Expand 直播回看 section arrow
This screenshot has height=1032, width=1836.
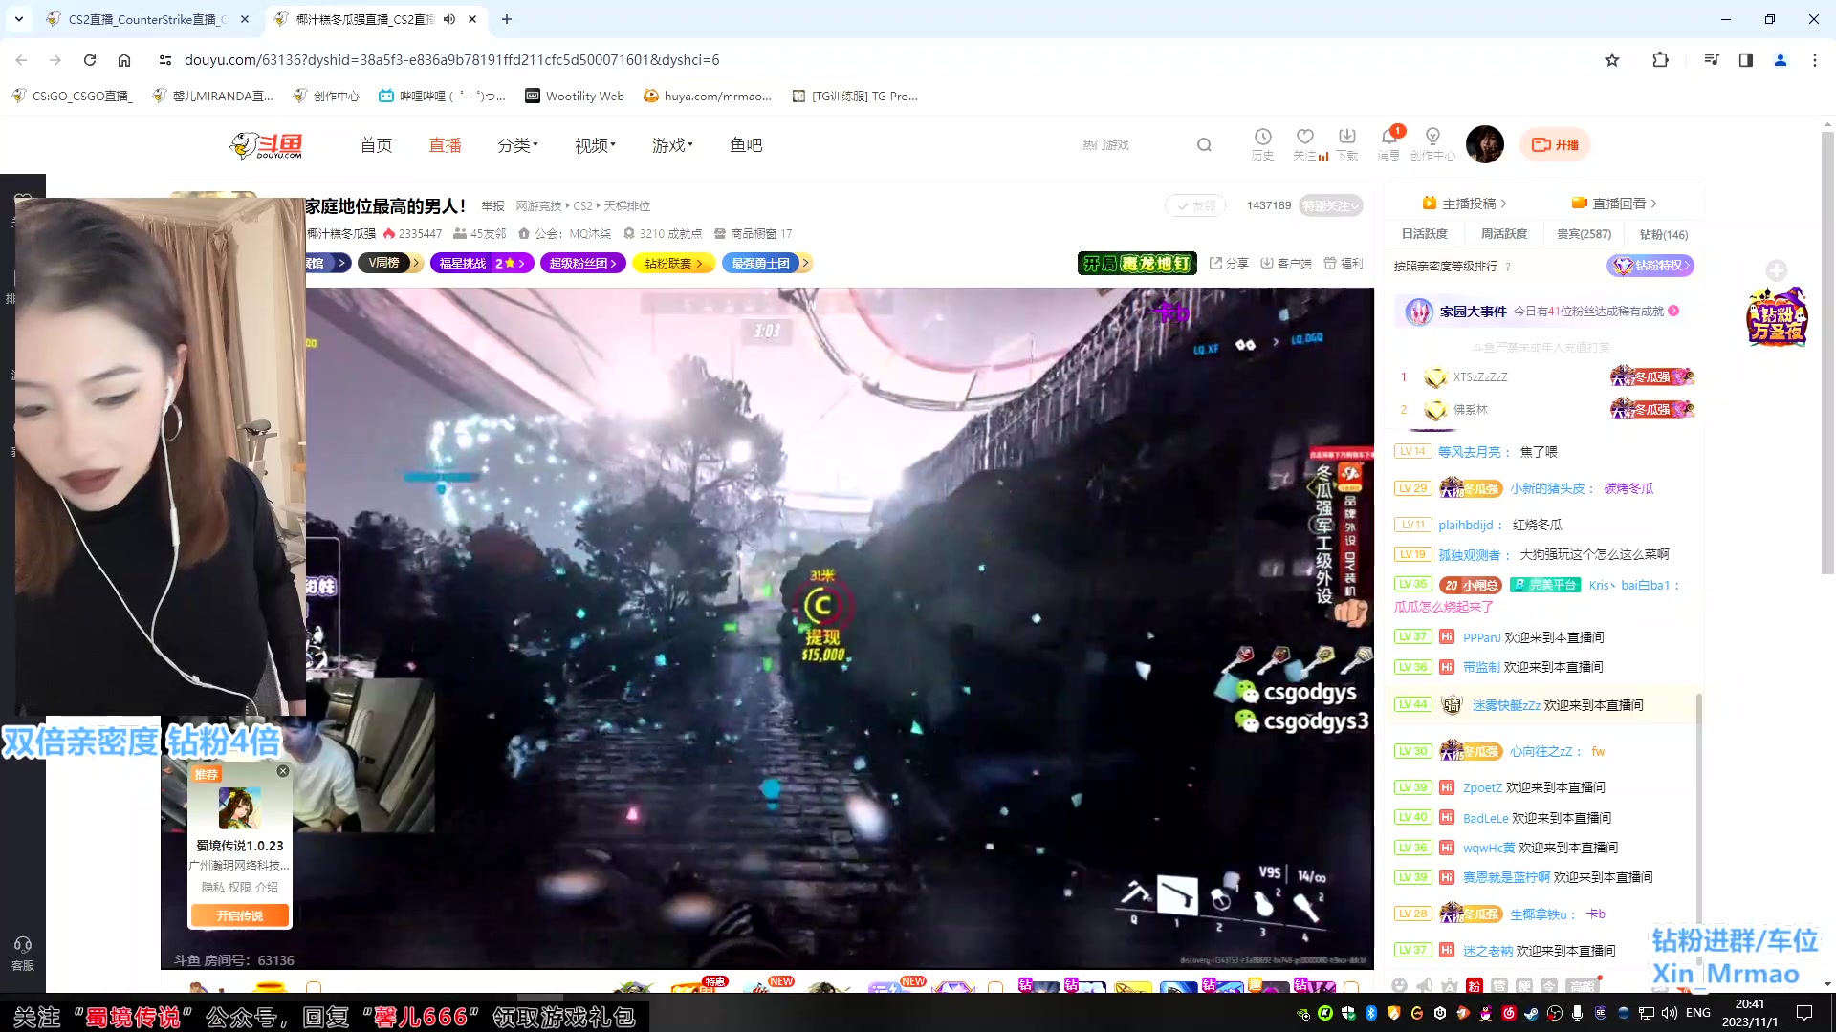(x=1653, y=204)
